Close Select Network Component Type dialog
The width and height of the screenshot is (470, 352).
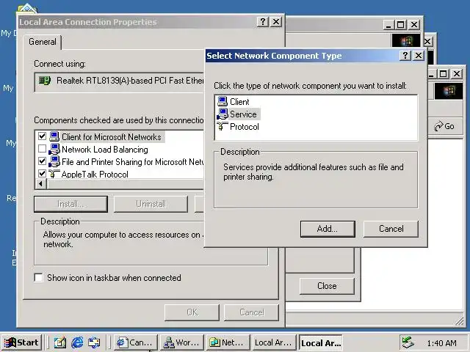click(419, 56)
